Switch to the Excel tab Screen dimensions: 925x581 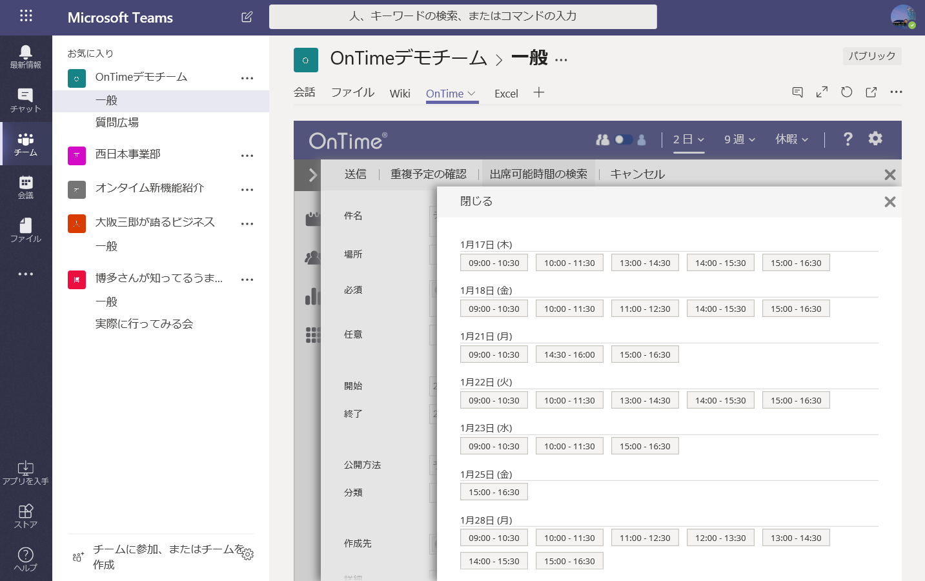(x=506, y=94)
